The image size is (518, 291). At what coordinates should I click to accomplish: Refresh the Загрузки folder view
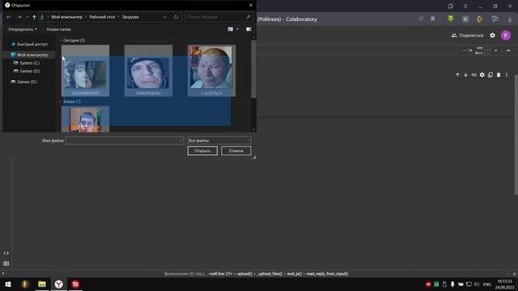(176, 17)
